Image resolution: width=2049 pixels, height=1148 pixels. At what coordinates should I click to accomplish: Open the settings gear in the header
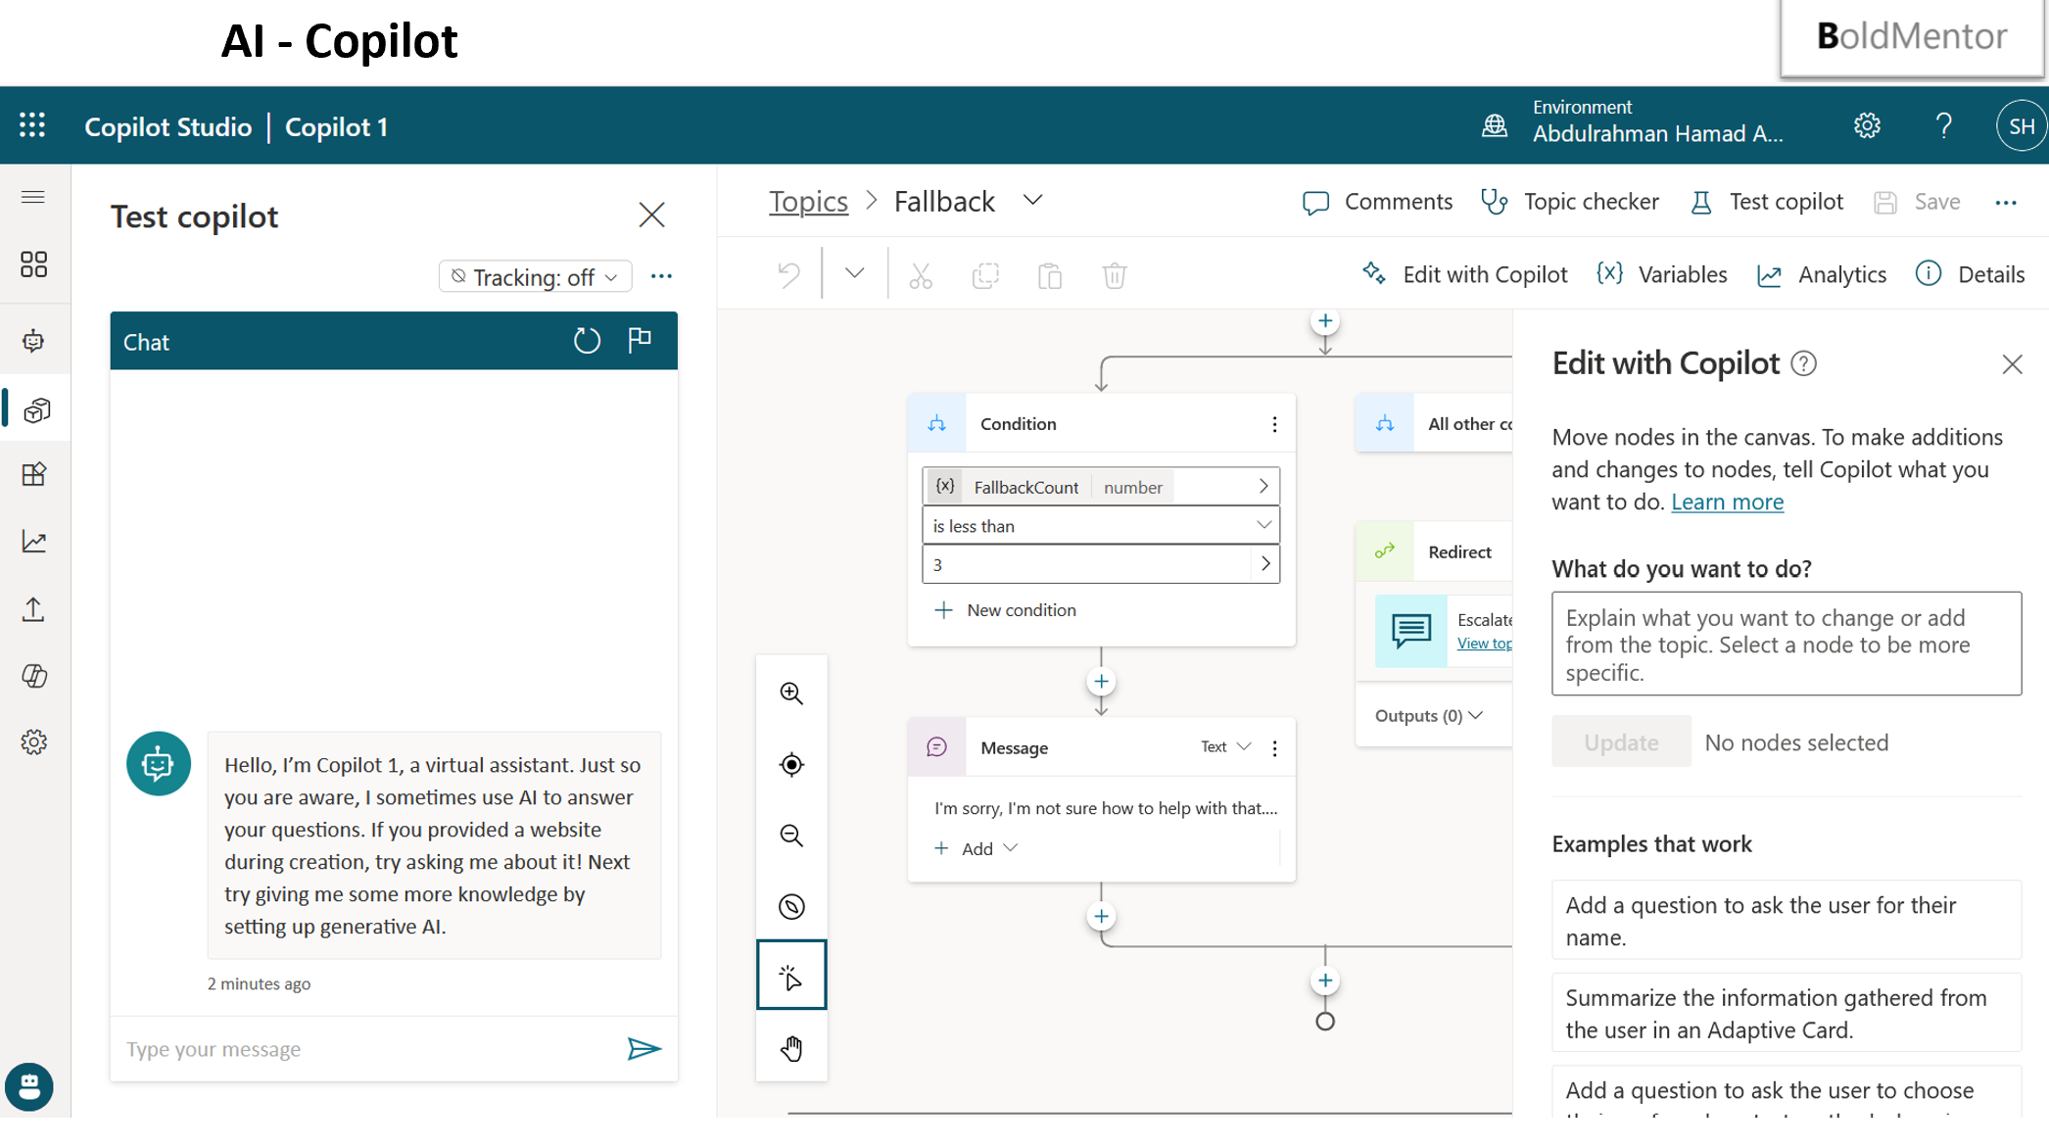(x=1867, y=125)
